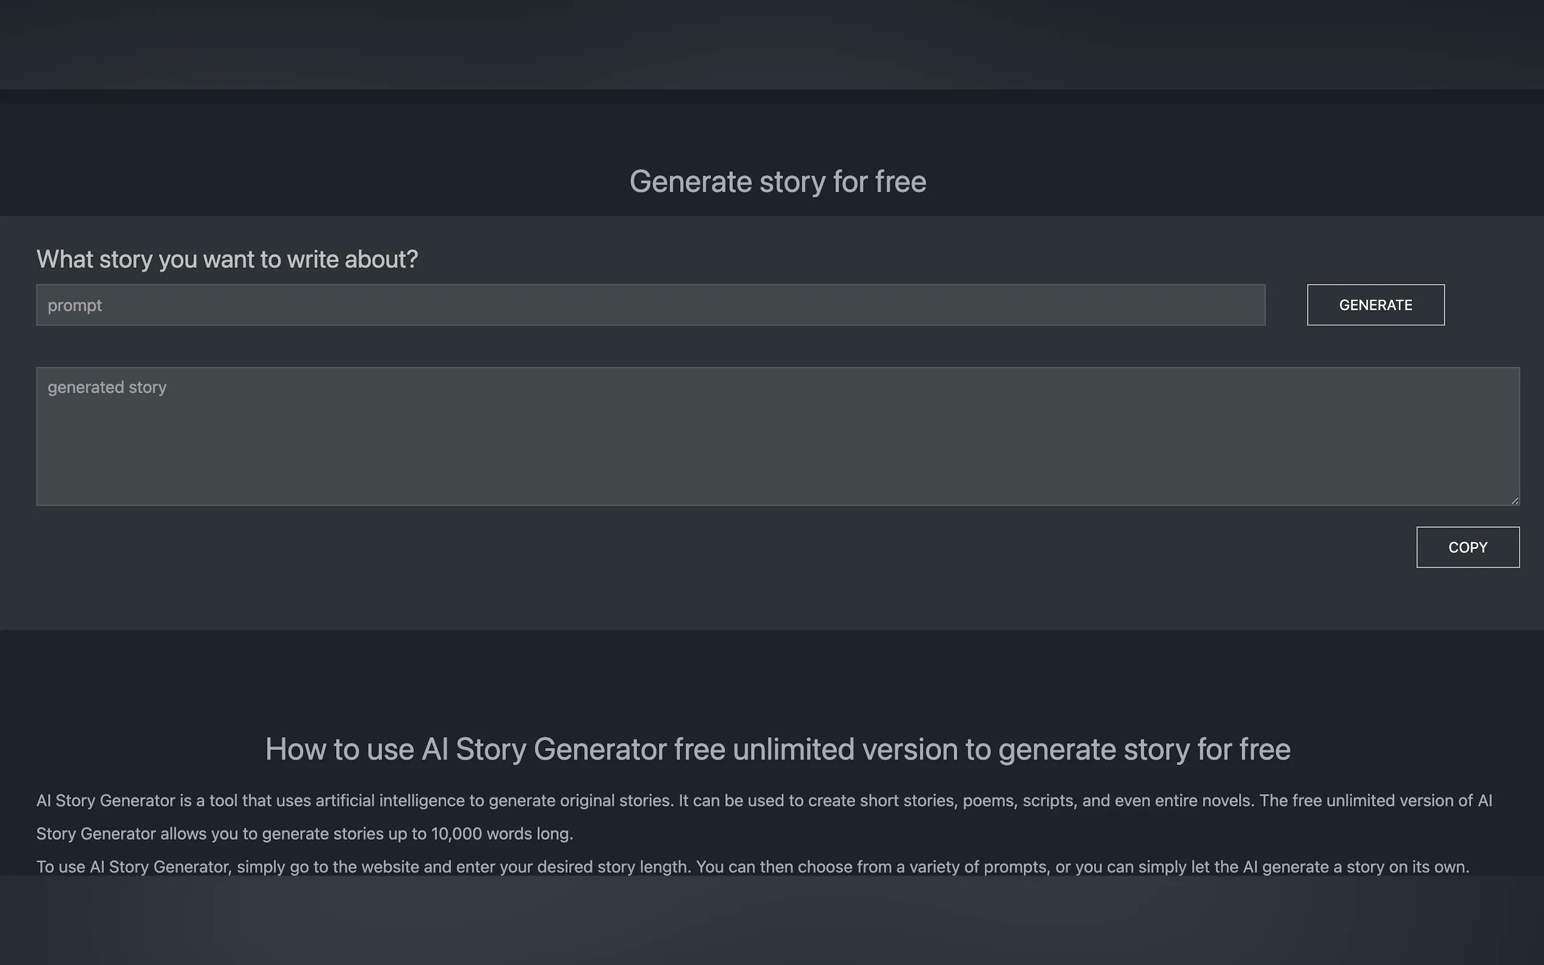Click the prompt text input field
Screen dimensions: 1544x965
[650, 305]
